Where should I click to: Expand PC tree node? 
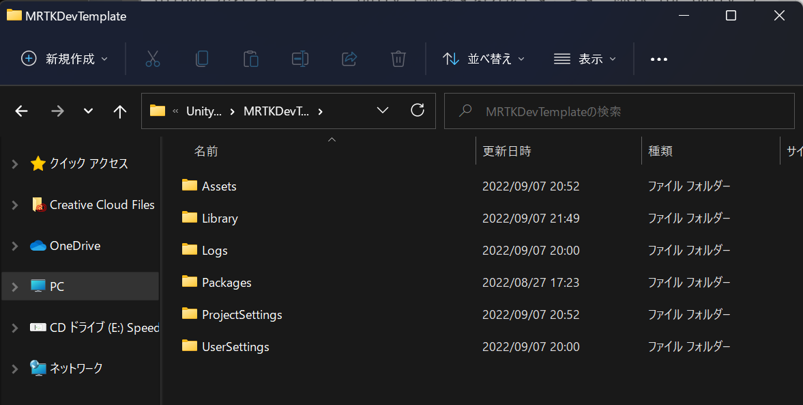[x=15, y=286]
